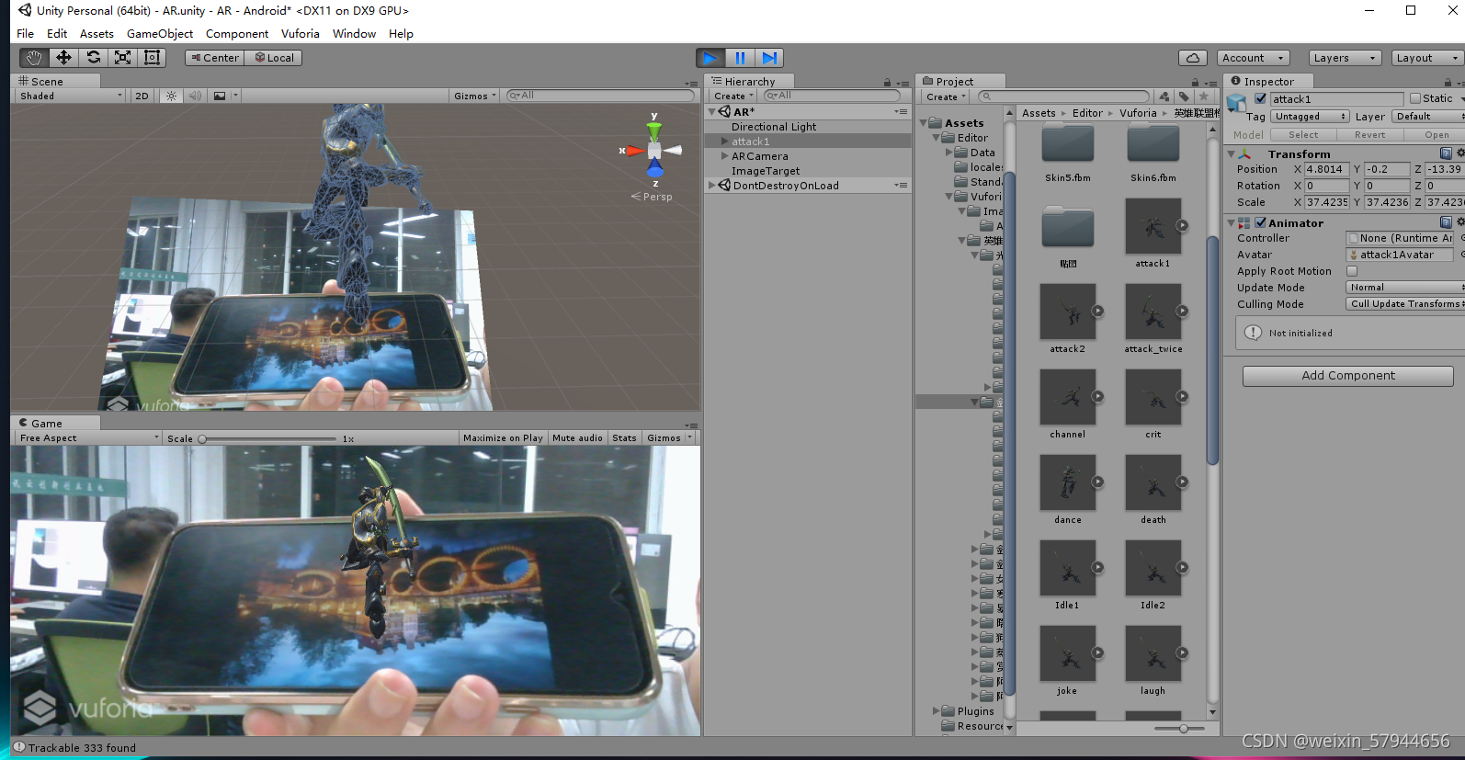
Task: Toggle Maximize on Play
Action: (x=503, y=438)
